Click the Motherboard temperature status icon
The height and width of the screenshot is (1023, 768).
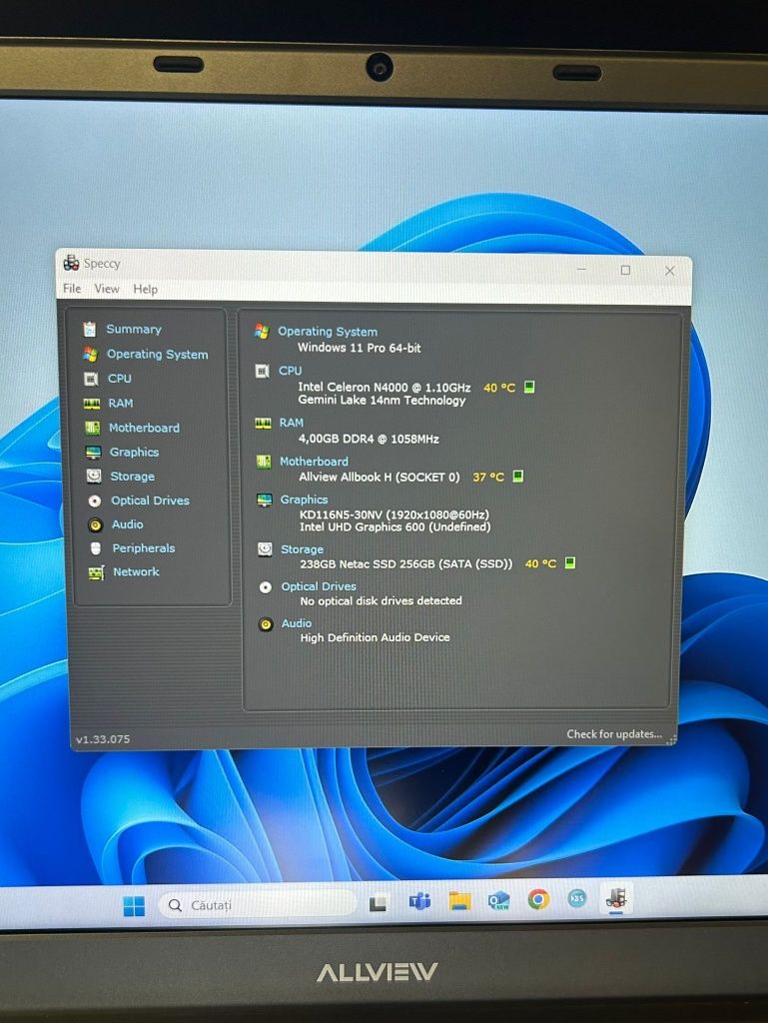click(x=517, y=477)
